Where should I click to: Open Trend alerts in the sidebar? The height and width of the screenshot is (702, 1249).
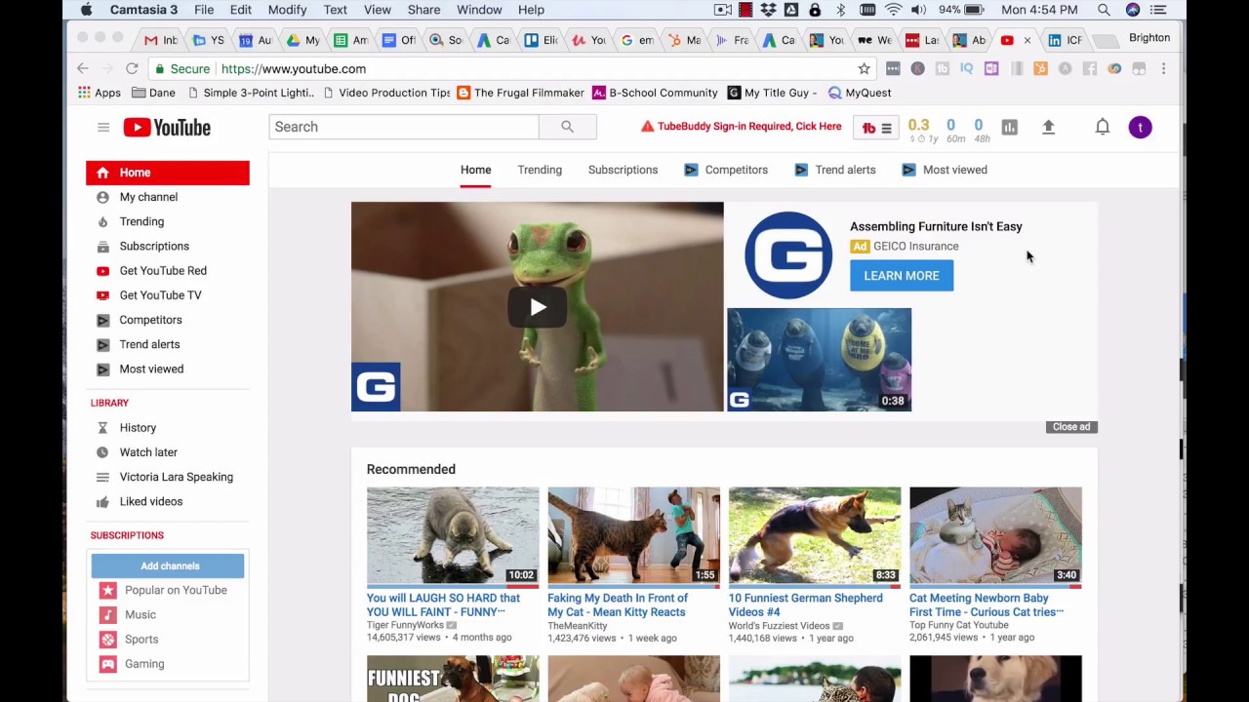(149, 344)
